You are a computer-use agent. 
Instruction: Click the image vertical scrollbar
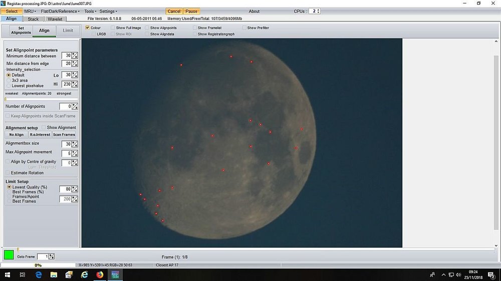pyautogui.click(x=496, y=143)
